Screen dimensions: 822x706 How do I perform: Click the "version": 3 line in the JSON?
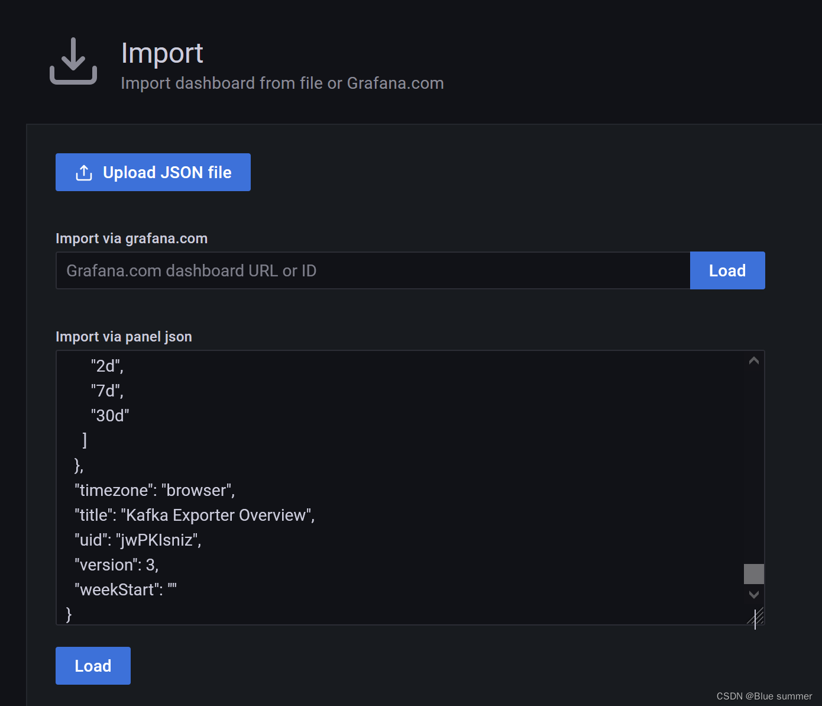tap(116, 565)
